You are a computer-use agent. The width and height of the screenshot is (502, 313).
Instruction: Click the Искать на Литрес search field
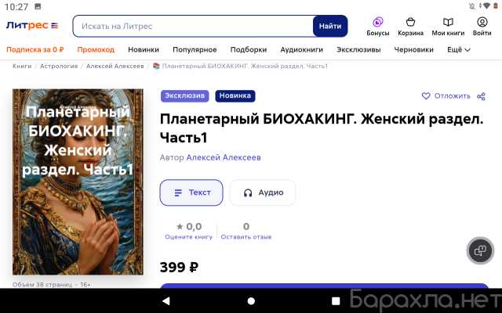click(193, 26)
